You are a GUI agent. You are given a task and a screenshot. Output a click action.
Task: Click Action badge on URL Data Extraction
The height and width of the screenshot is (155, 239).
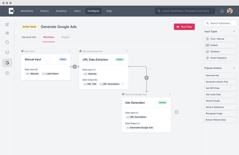tap(120, 59)
